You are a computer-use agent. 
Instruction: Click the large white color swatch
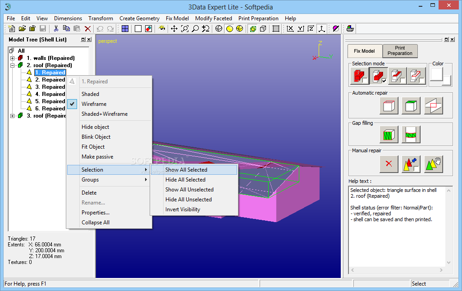(437, 74)
